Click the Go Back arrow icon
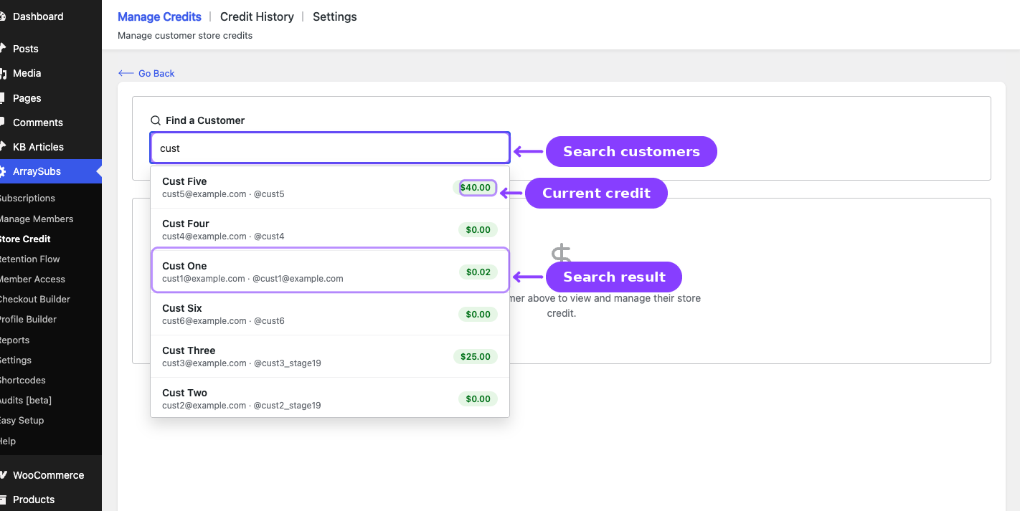The height and width of the screenshot is (511, 1020). pyautogui.click(x=126, y=73)
